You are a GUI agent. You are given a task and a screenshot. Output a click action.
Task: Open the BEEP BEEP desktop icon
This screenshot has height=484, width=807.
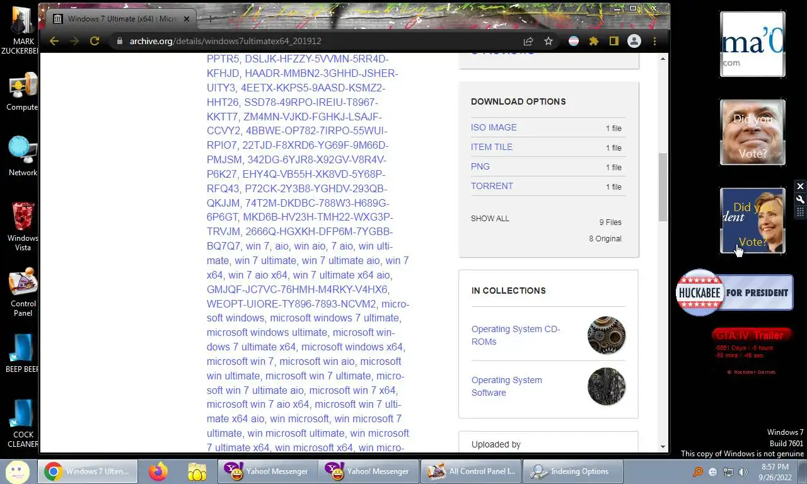click(x=23, y=354)
